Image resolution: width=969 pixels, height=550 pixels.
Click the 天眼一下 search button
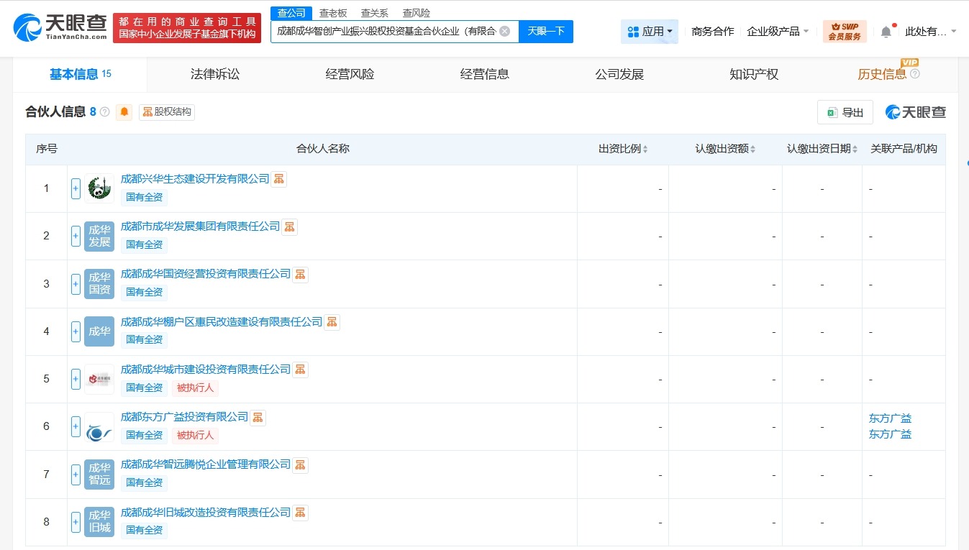tap(545, 32)
